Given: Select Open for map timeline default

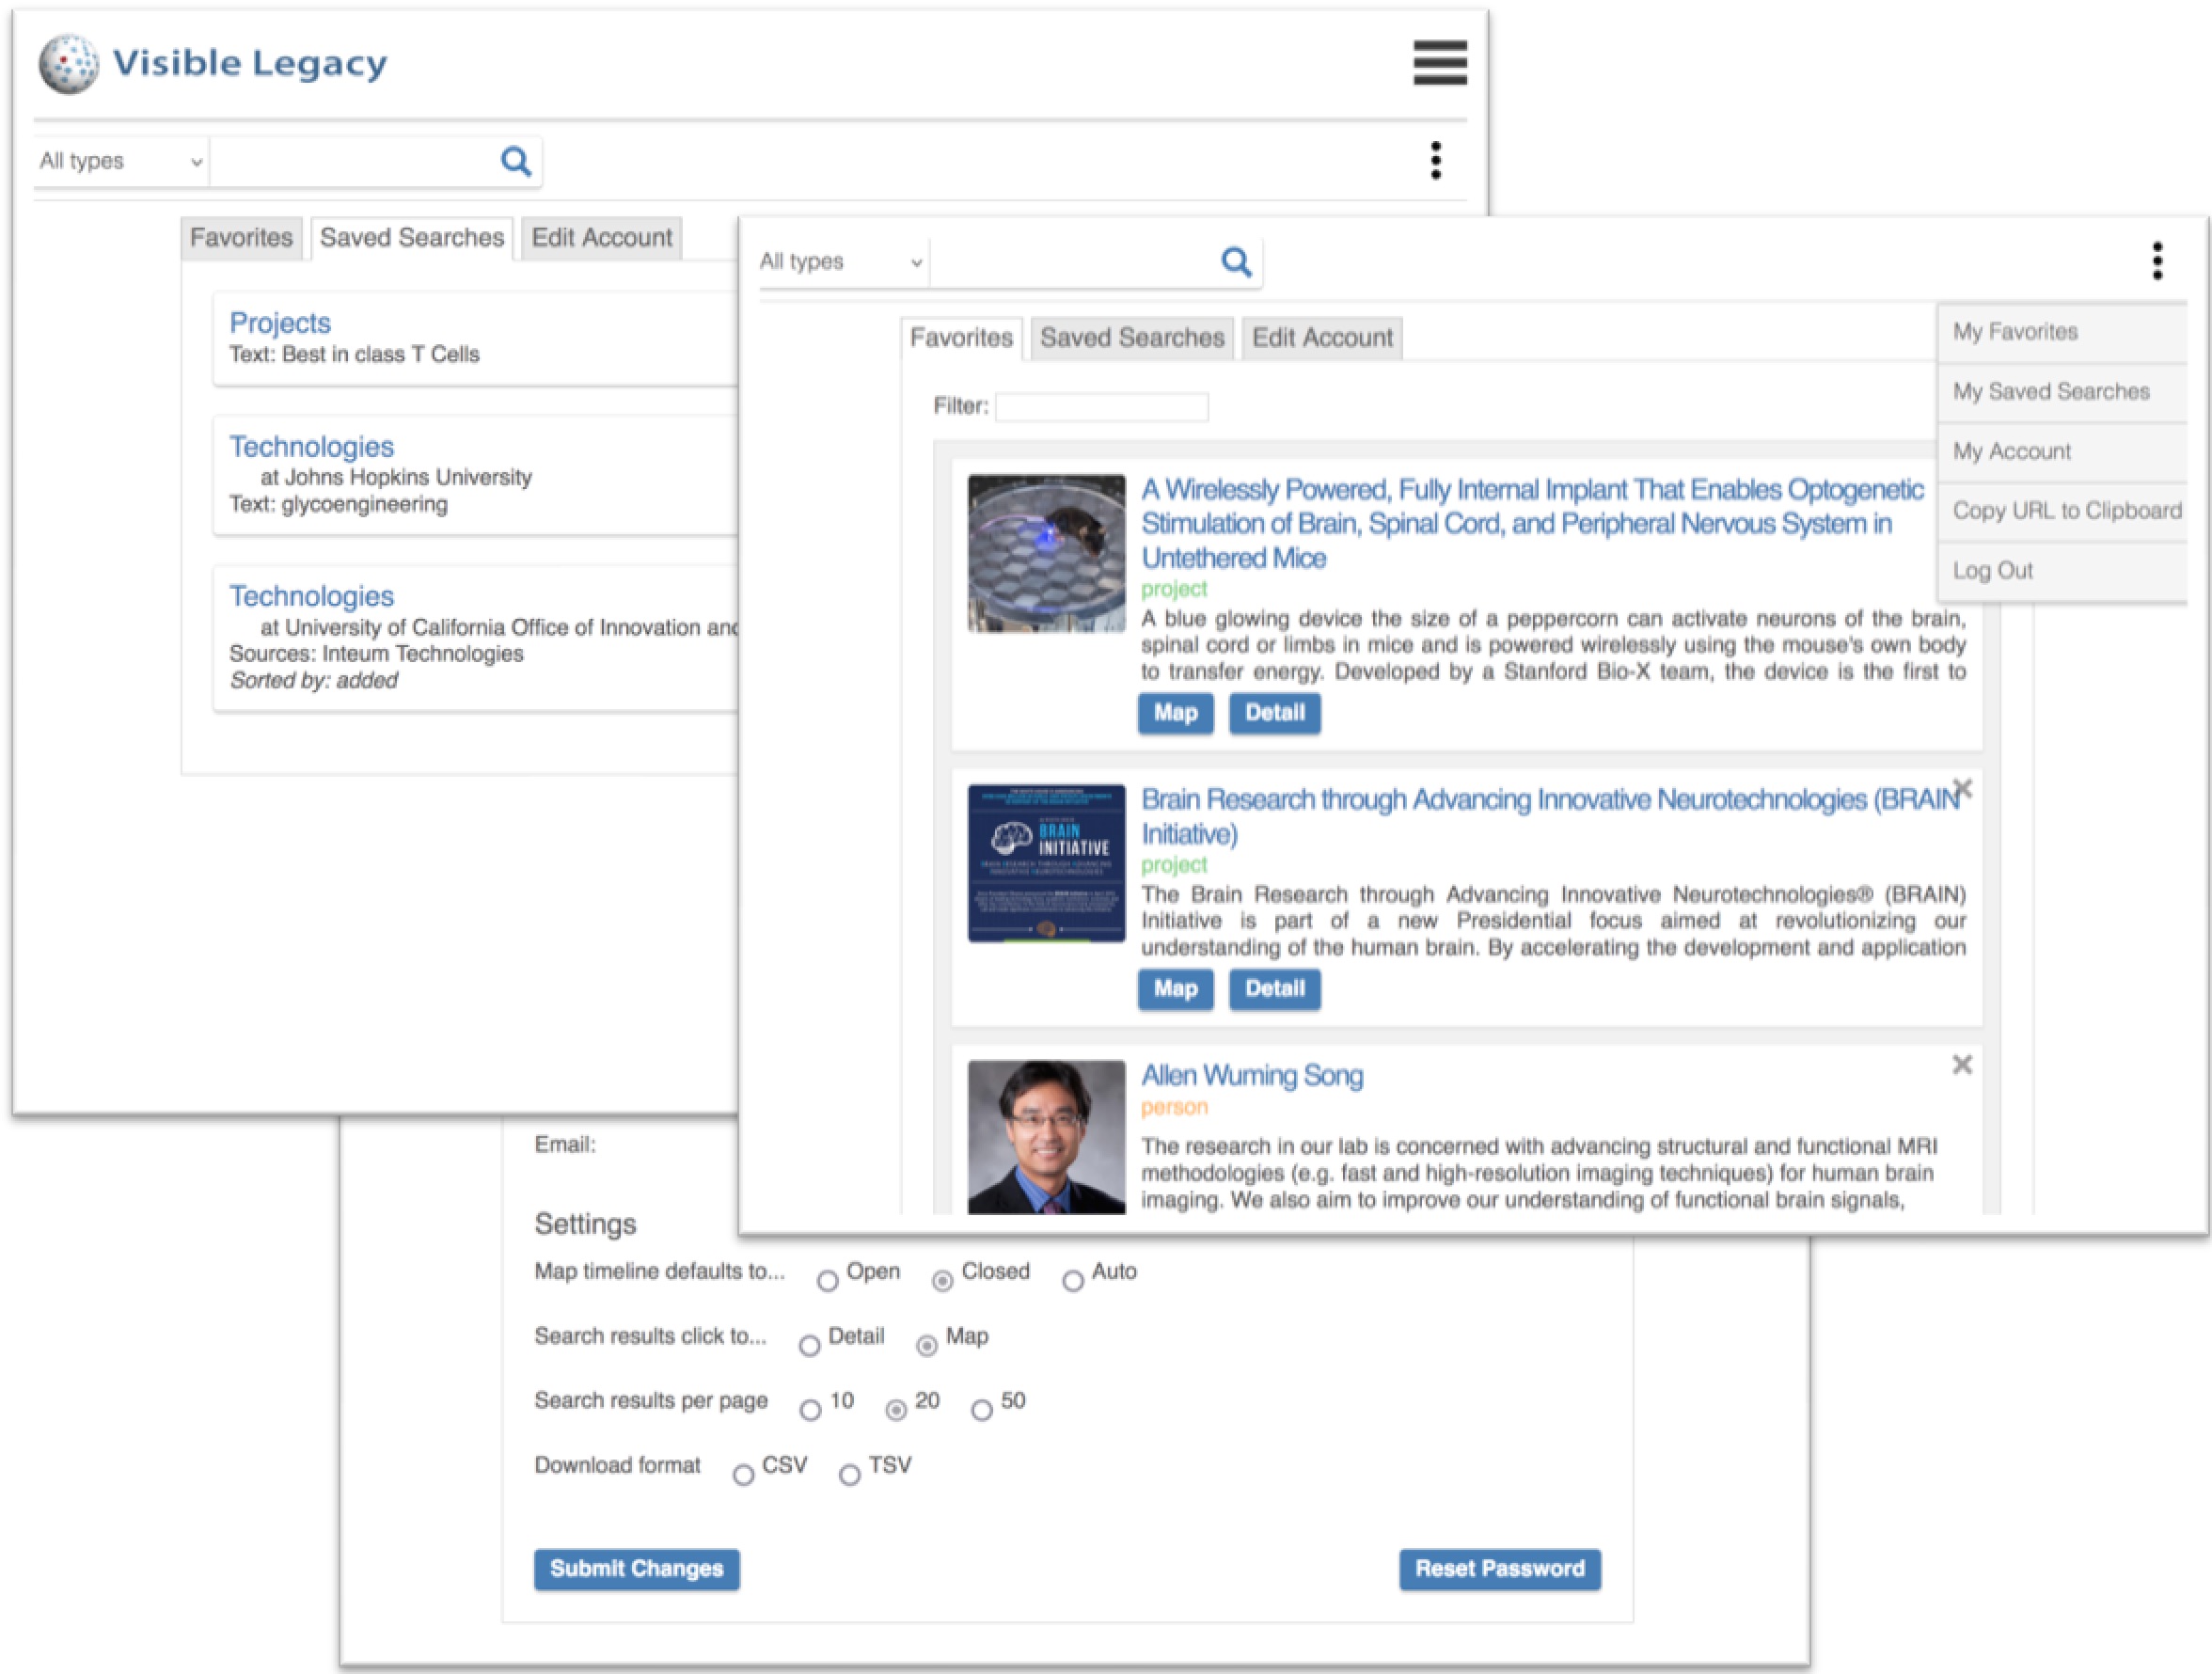Looking at the screenshot, I should point(827,1281).
